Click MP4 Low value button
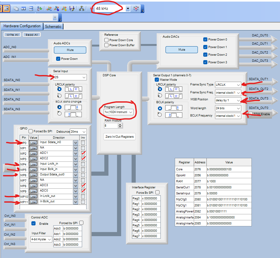 tap(33, 164)
